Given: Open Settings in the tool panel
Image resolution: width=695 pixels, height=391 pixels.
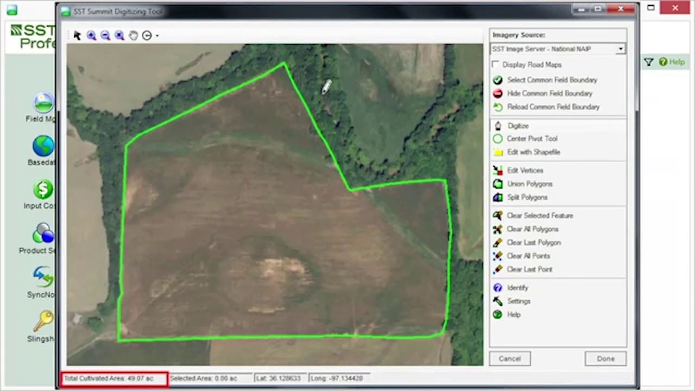Looking at the screenshot, I should click(x=519, y=301).
